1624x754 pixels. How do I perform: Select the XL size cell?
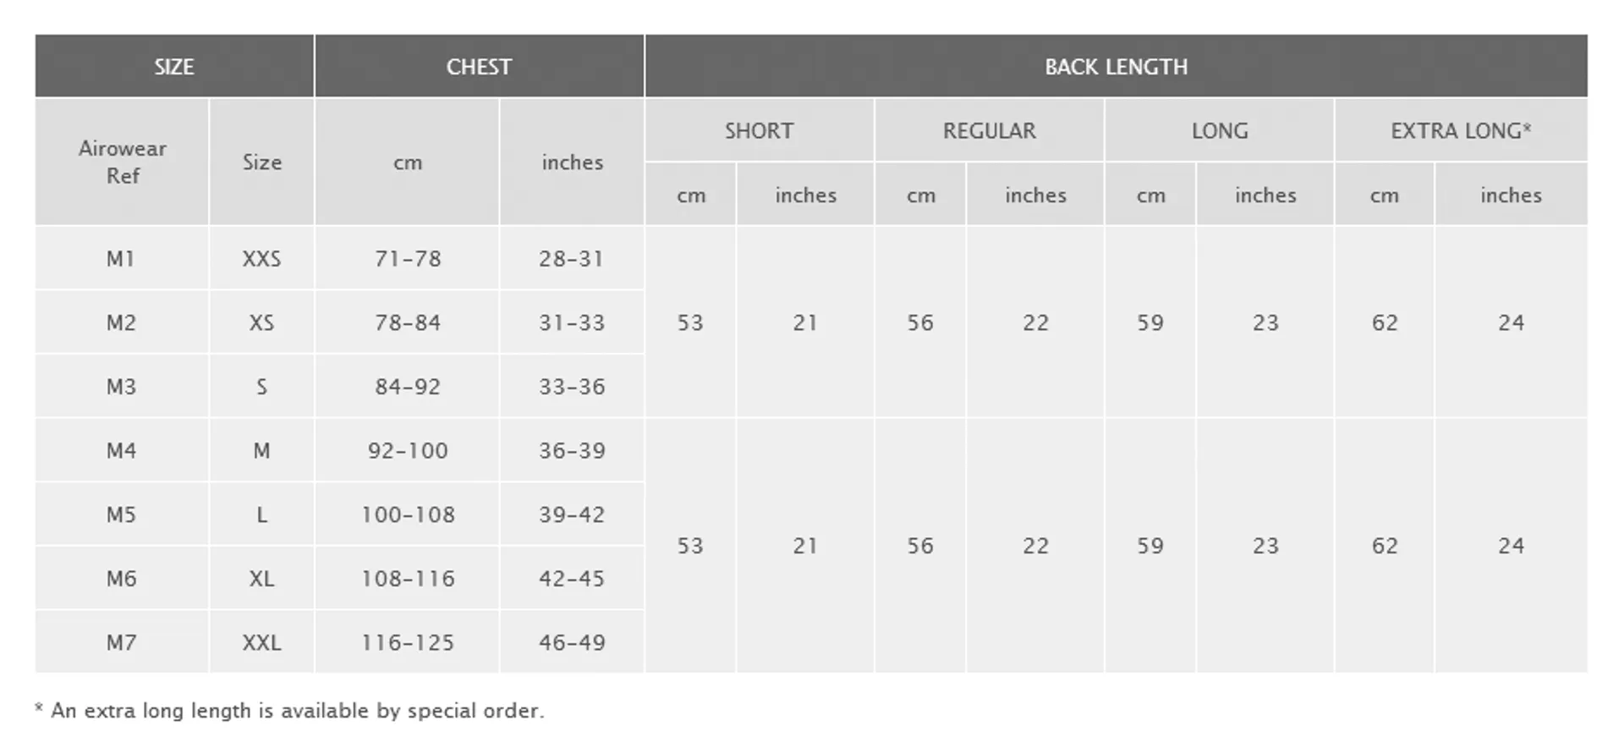click(261, 578)
